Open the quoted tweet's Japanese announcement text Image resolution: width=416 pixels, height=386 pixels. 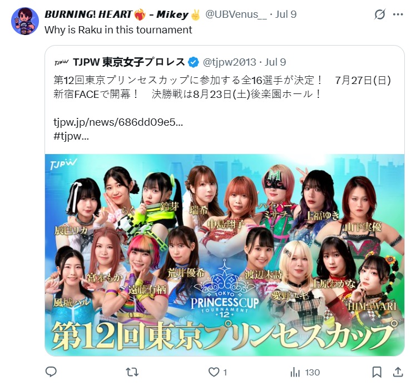point(222,87)
